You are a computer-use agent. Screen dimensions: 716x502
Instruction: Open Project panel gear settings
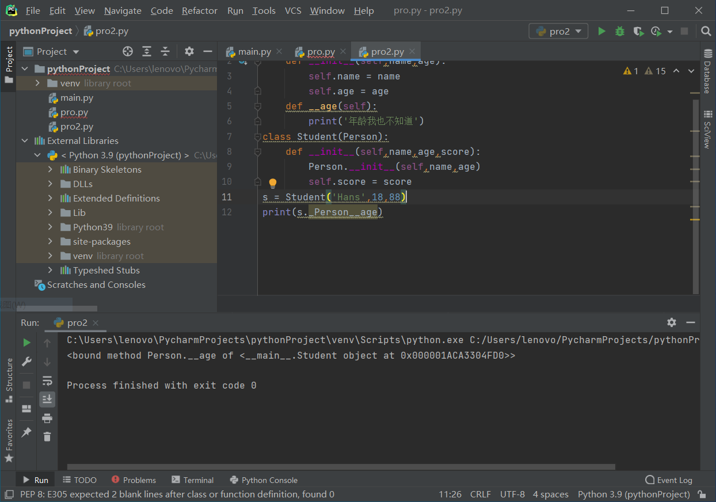(189, 51)
